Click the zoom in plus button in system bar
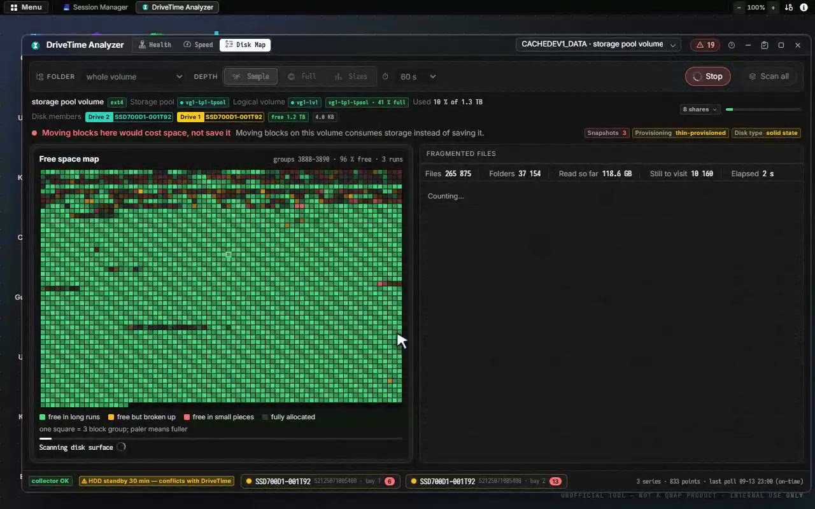815x509 pixels. click(x=773, y=8)
